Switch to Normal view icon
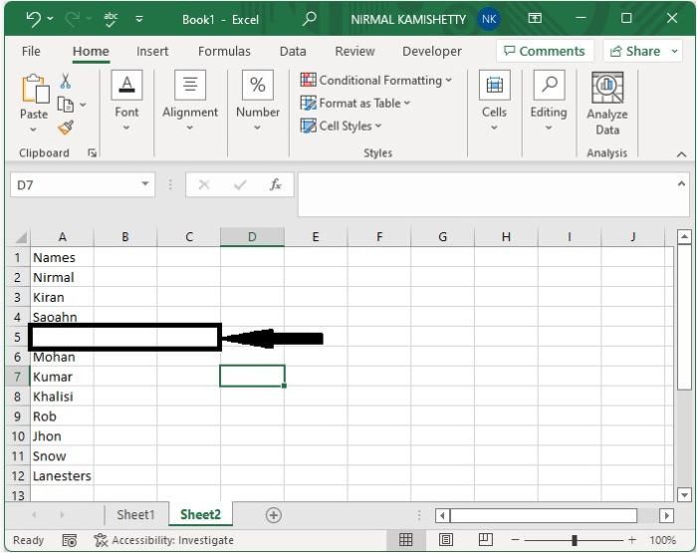Viewport: 697px width, 553px height. (405, 540)
